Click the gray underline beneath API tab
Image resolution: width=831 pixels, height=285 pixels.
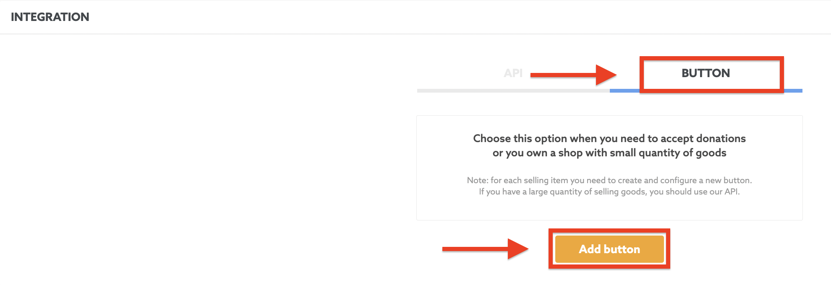(x=513, y=91)
